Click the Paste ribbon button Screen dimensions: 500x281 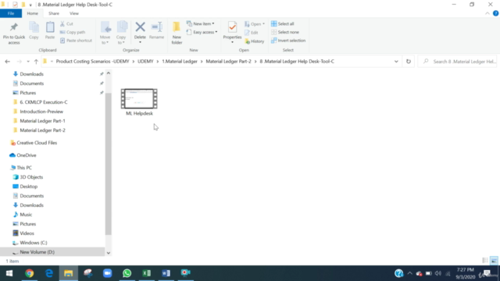pyautogui.click(x=50, y=31)
